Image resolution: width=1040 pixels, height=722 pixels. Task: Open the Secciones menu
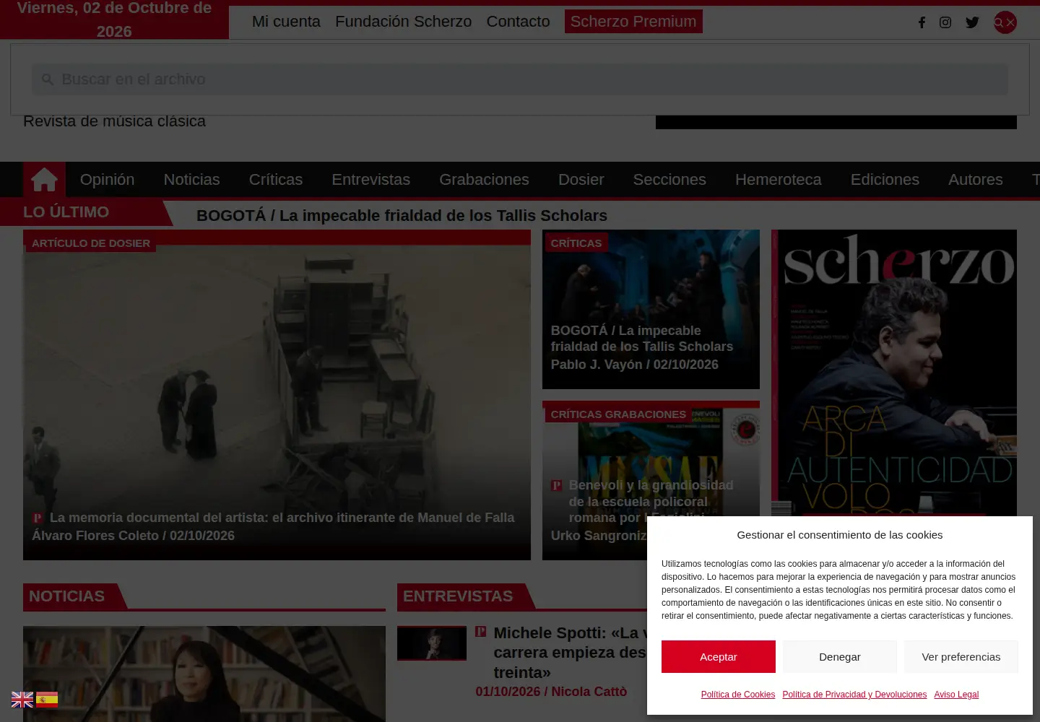point(669,179)
